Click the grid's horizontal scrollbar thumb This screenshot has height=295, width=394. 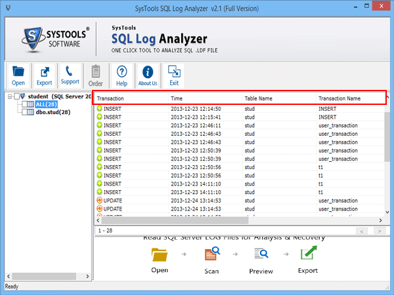tap(175, 220)
